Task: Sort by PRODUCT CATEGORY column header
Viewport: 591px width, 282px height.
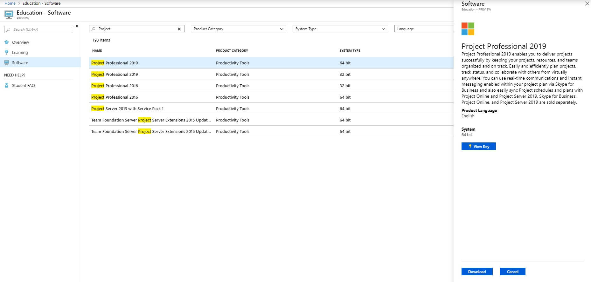Action: click(232, 50)
